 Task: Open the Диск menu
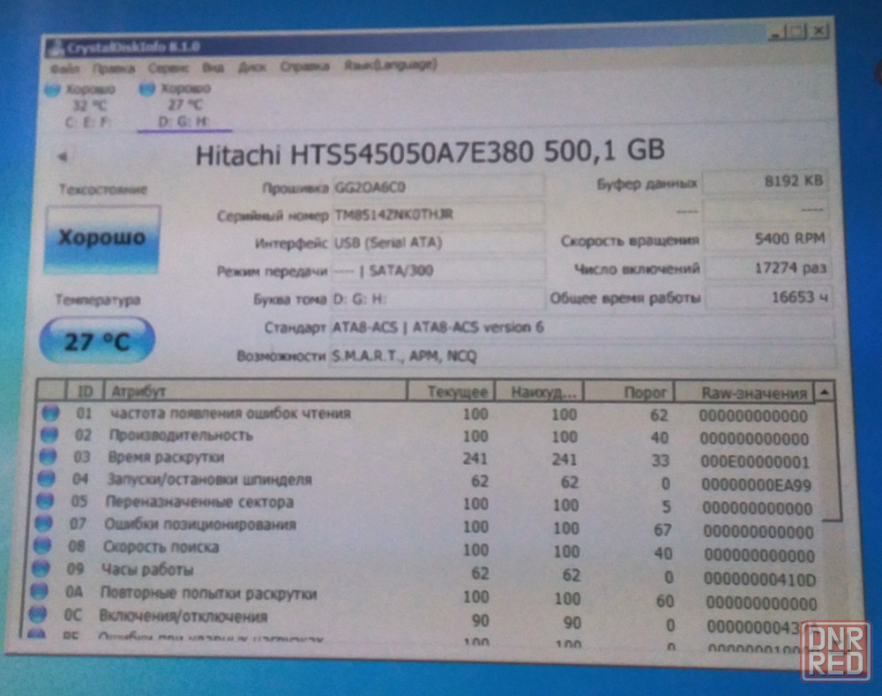click(x=252, y=66)
